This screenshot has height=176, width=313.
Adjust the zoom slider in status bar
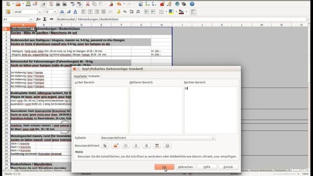pyautogui.click(x=287, y=174)
